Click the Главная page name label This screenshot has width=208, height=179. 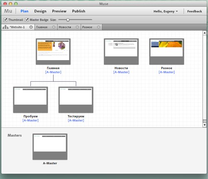click(x=53, y=68)
